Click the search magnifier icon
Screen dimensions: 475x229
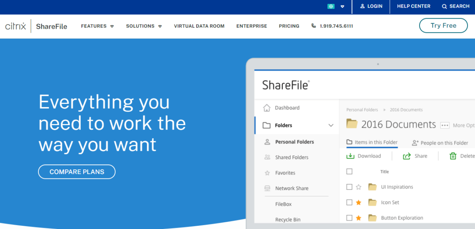point(445,6)
